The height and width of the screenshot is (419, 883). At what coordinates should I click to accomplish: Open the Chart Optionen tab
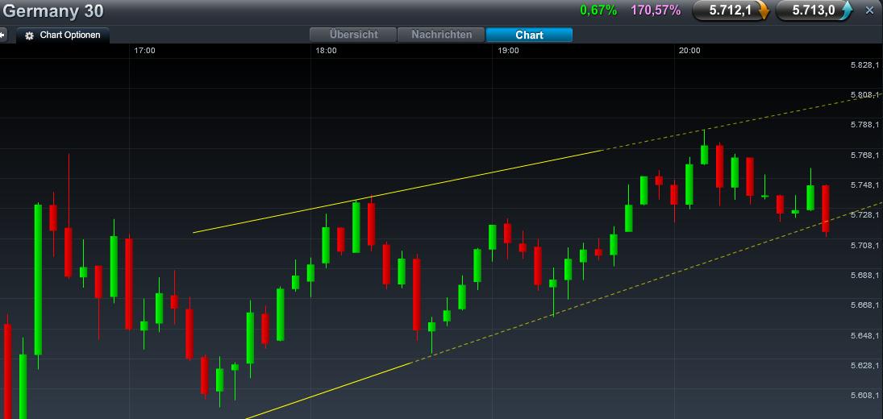click(x=63, y=35)
